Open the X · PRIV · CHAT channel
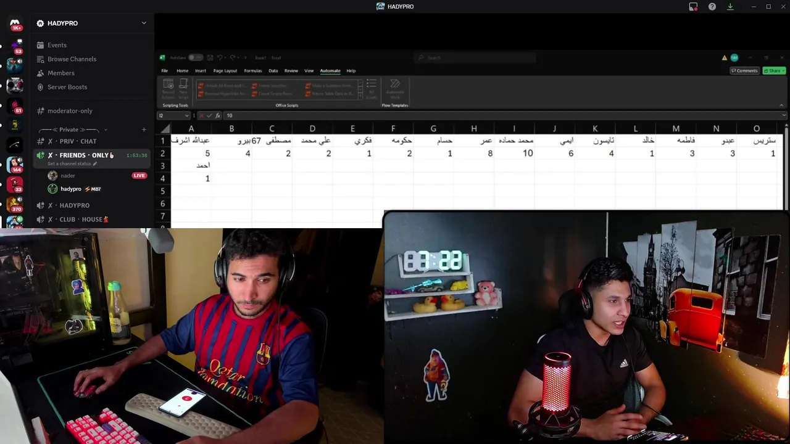790x444 pixels. coord(78,141)
